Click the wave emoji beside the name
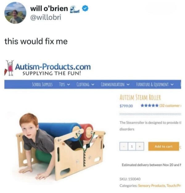The image size is (185, 193). (75, 9)
